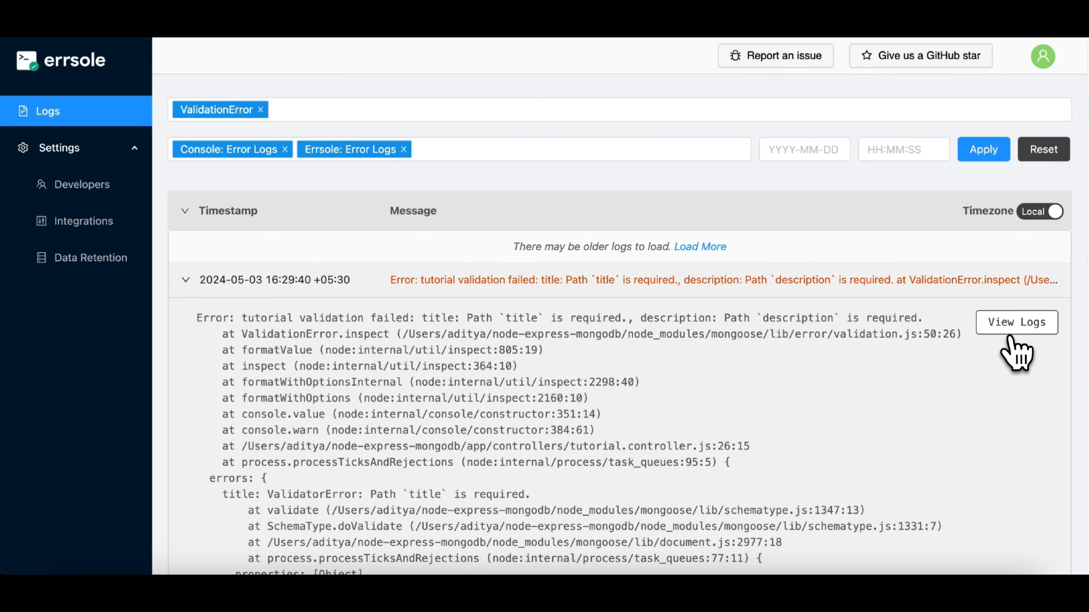Toggle the Local timezone switch
1089x612 pixels.
pos(1040,211)
